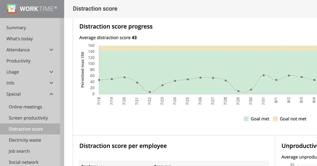Select the 7/29 chart data point
Viewport: 317px width, 166px height.
238,91
